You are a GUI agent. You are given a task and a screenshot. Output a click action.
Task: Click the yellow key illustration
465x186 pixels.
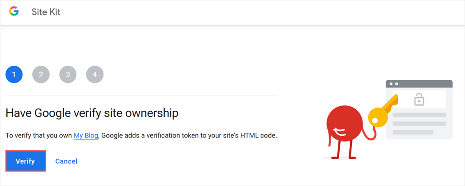pyautogui.click(x=382, y=110)
